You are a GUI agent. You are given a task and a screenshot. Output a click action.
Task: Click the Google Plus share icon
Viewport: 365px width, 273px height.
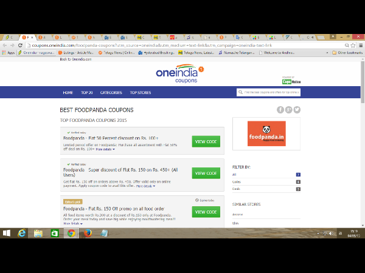289,110
